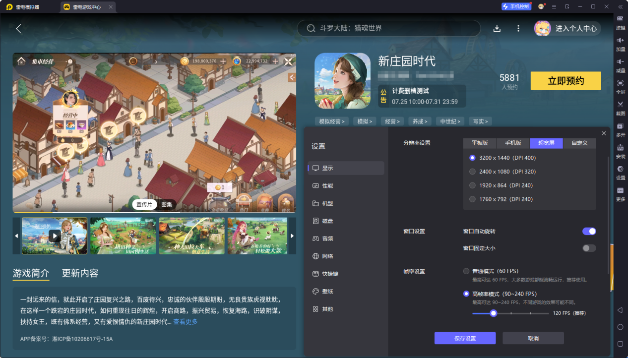This screenshot has height=358, width=628.
Task: Click the Android home circle button
Action: click(620, 327)
